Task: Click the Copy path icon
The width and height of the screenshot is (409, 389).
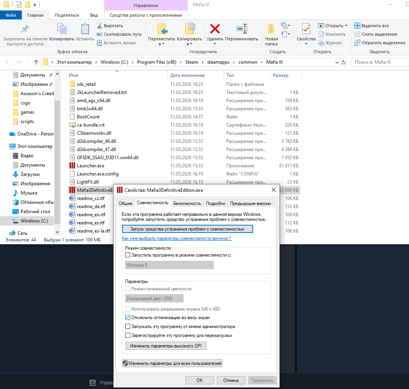Action: pos(100,34)
